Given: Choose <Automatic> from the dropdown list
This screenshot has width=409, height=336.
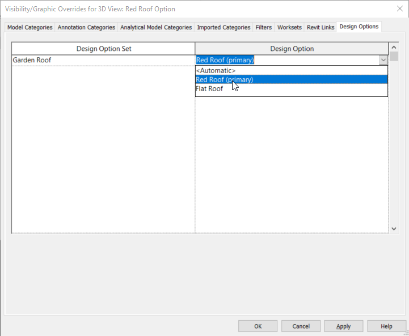Looking at the screenshot, I should tap(292, 71).
